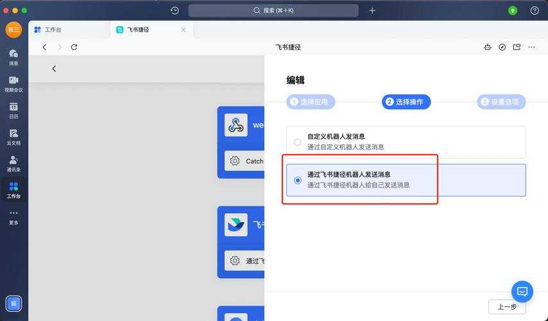This screenshot has width=548, height=321.
Task: Click the plus icon next to search
Action: coord(372,10)
